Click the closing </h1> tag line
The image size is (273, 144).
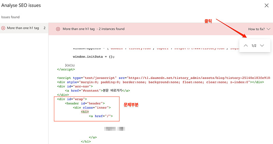pos(86,142)
